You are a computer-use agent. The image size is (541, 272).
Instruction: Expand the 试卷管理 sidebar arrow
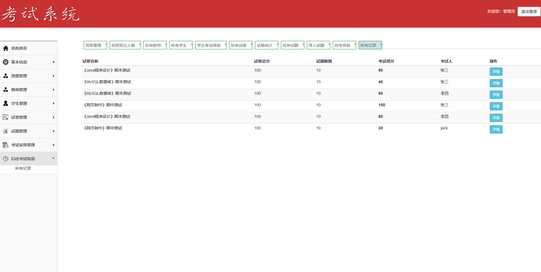tap(54, 117)
